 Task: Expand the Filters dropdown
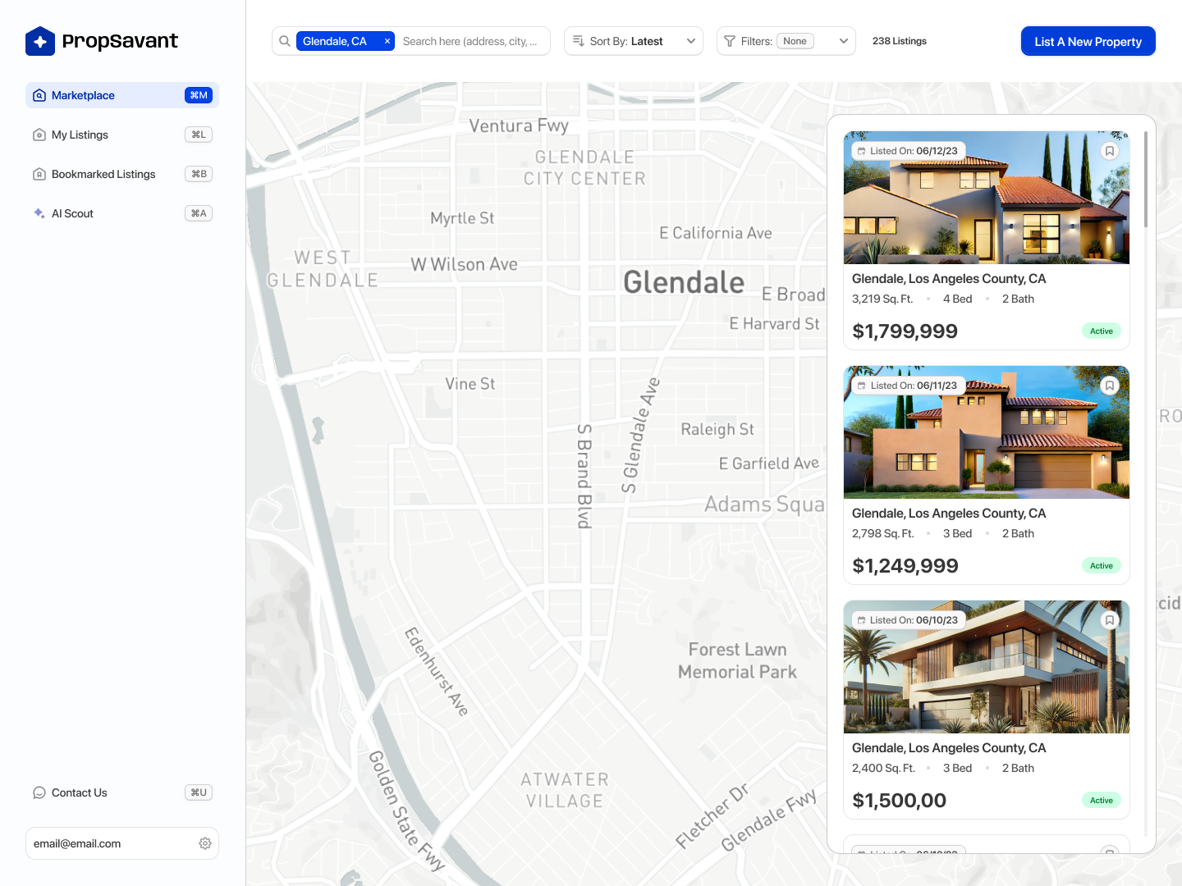point(842,40)
